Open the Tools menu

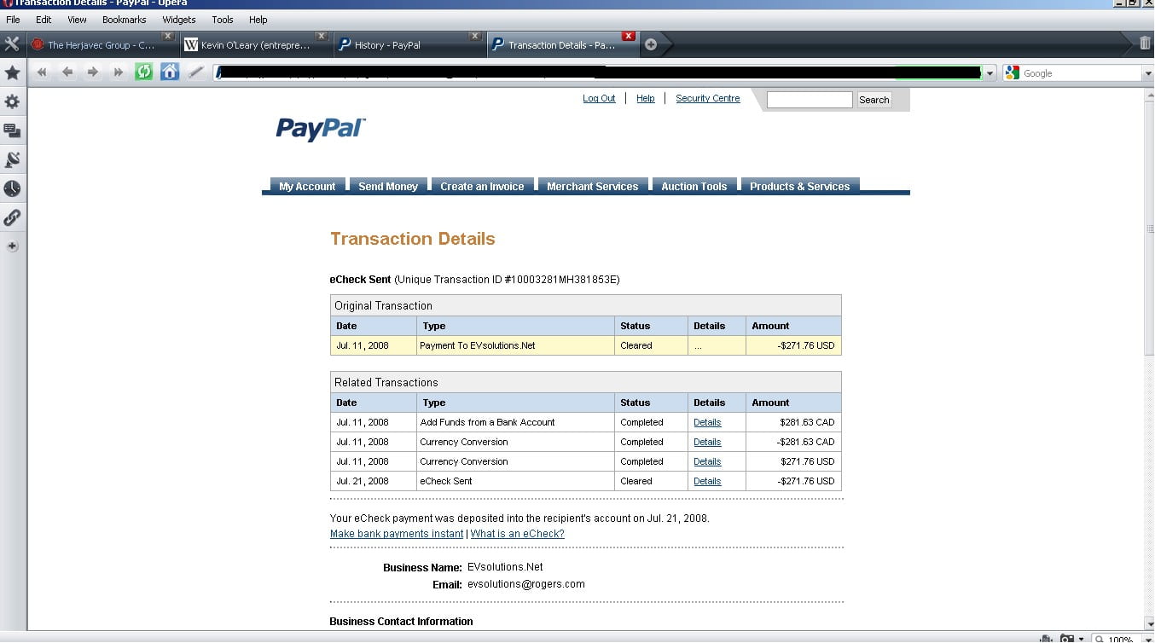223,20
